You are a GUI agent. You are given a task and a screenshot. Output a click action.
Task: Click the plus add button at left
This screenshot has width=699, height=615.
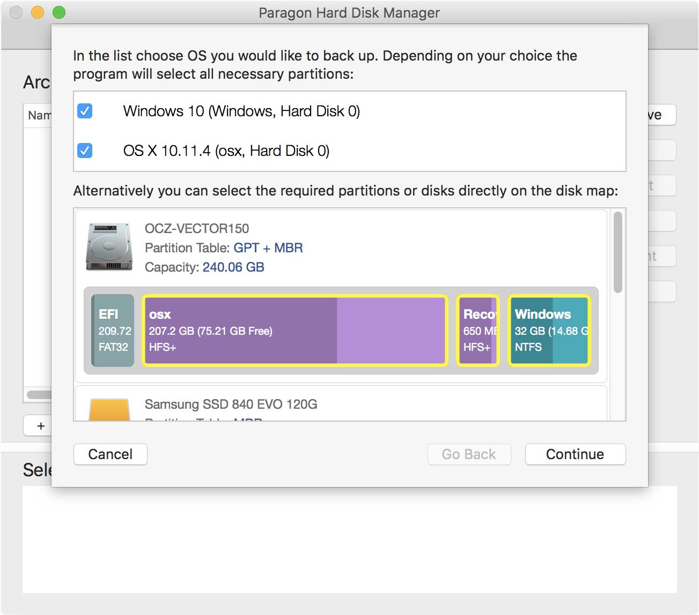click(40, 426)
